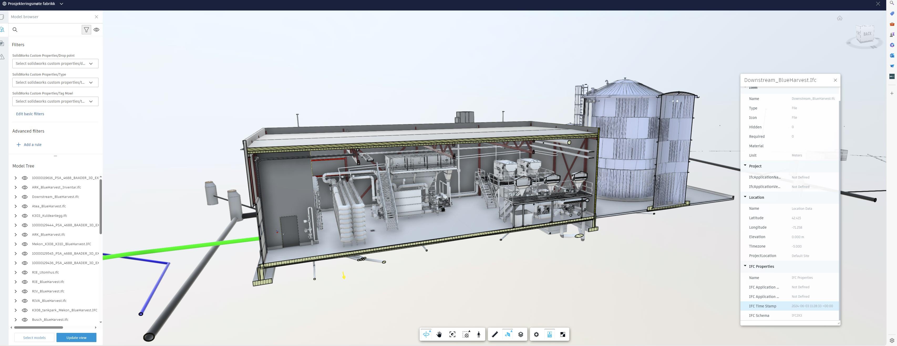Viewport: 897px width, 346px height.
Task: Click the Model Tree horizontal scrollbar
Action: click(38, 328)
